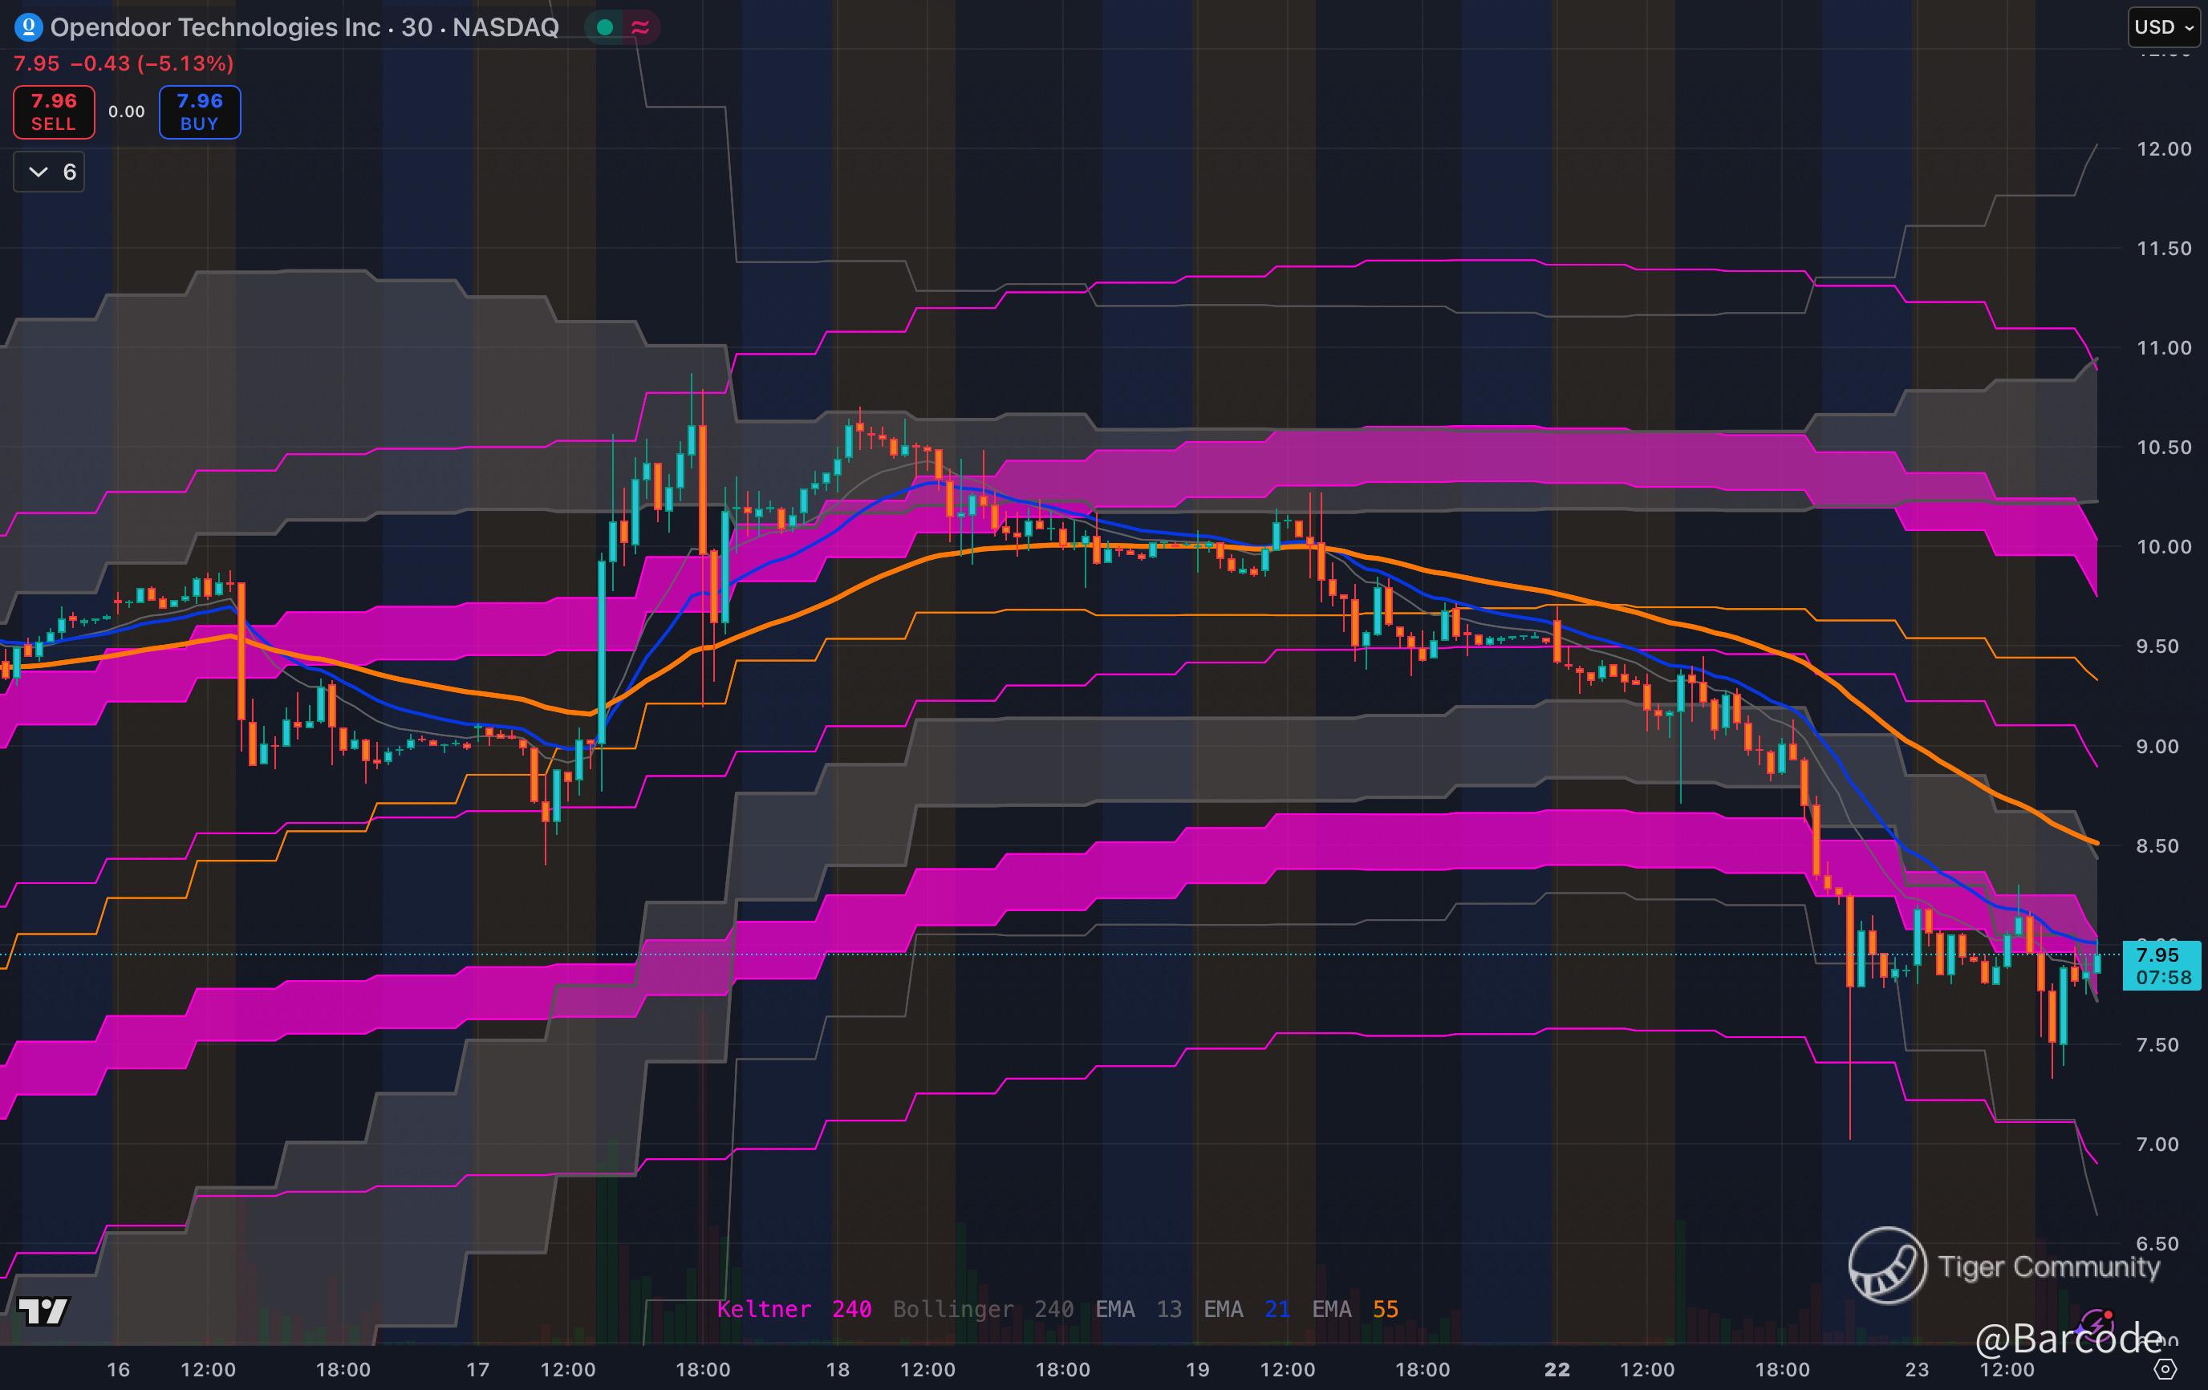Click the Opendoor symbol logo icon
The width and height of the screenshot is (2208, 1390).
pyautogui.click(x=28, y=27)
